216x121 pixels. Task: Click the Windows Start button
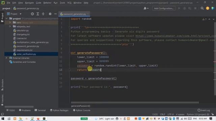(3, 119)
